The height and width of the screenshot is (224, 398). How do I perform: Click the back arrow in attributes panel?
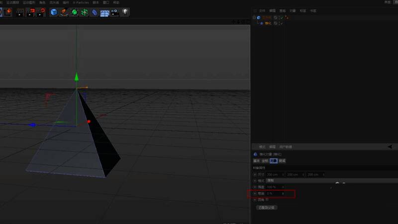point(390,147)
